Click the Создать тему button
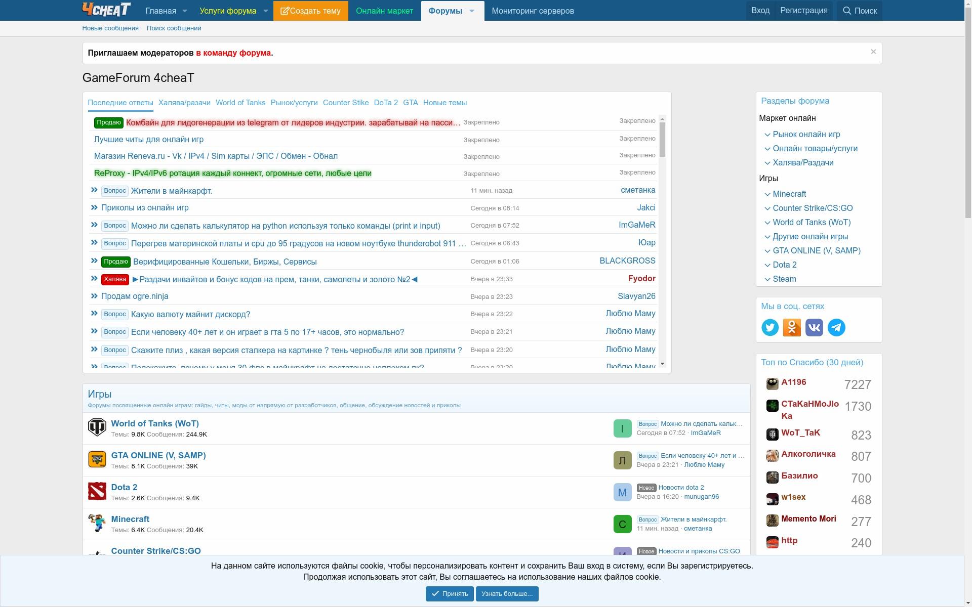 coord(310,11)
